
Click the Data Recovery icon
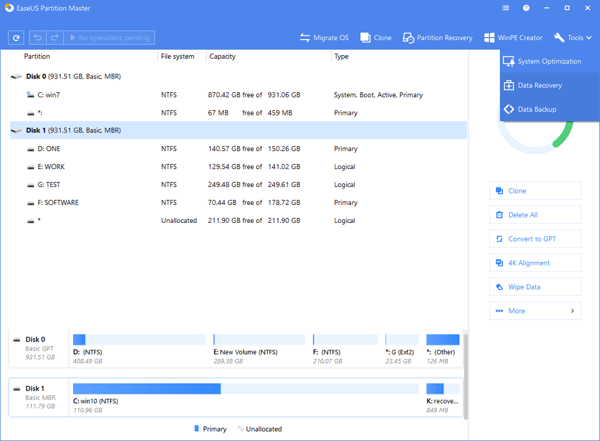click(508, 85)
